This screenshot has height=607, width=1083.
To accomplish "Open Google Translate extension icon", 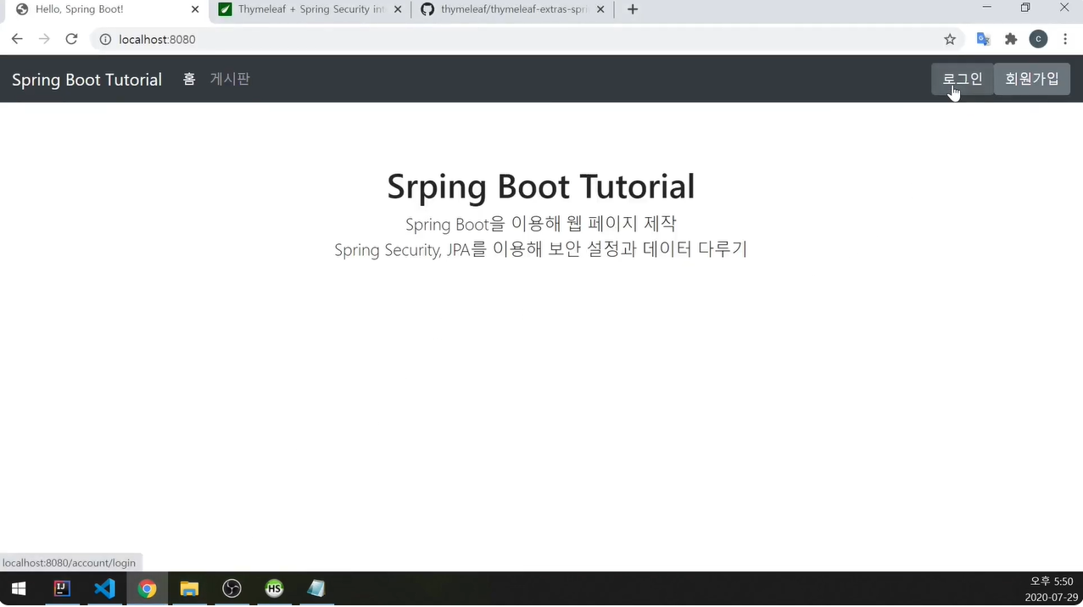I will click(983, 39).
